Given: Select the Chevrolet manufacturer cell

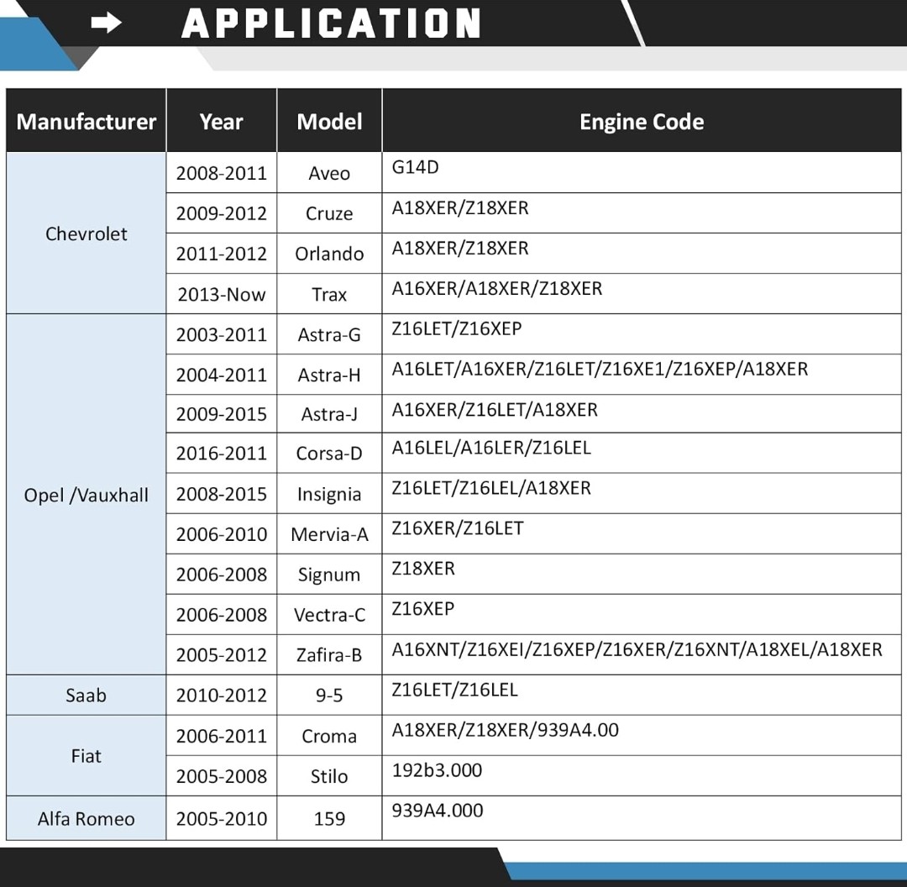Looking at the screenshot, I should click(86, 234).
